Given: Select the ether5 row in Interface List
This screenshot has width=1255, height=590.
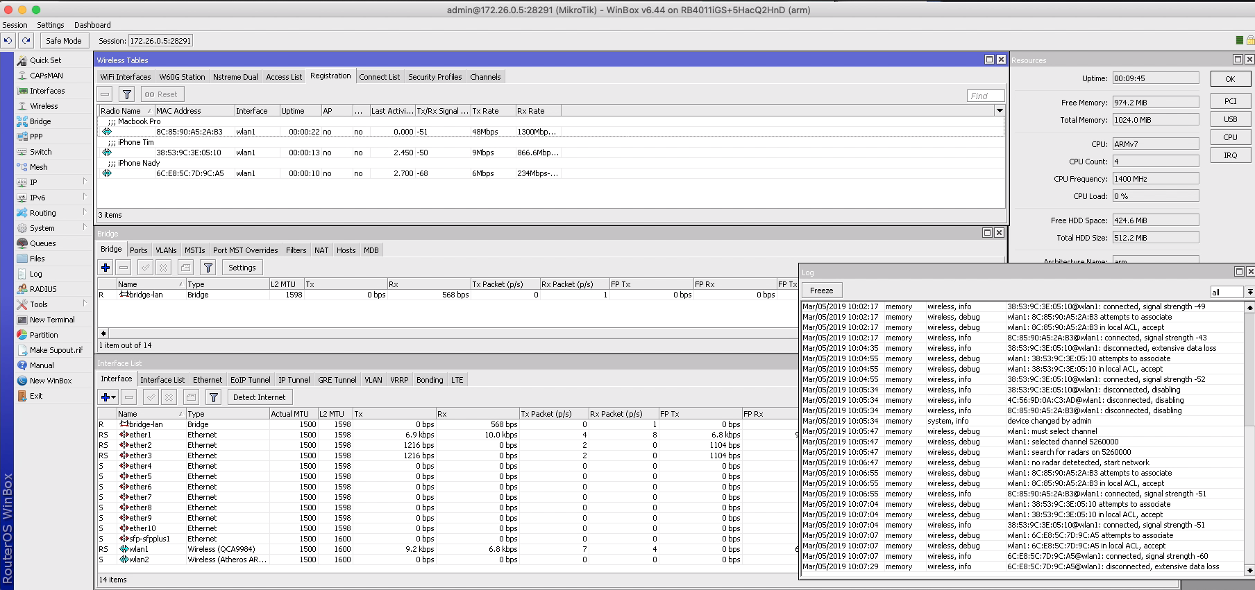Looking at the screenshot, I should [448, 476].
